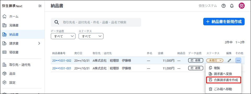
Task: Click the 納品書番号 column header
Action: tap(59, 53)
